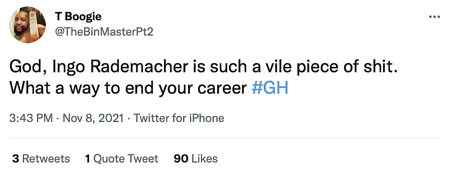Screen dimensions: 453x177
Task: Open the Twitter for iPhone source link
Action: [x=179, y=118]
